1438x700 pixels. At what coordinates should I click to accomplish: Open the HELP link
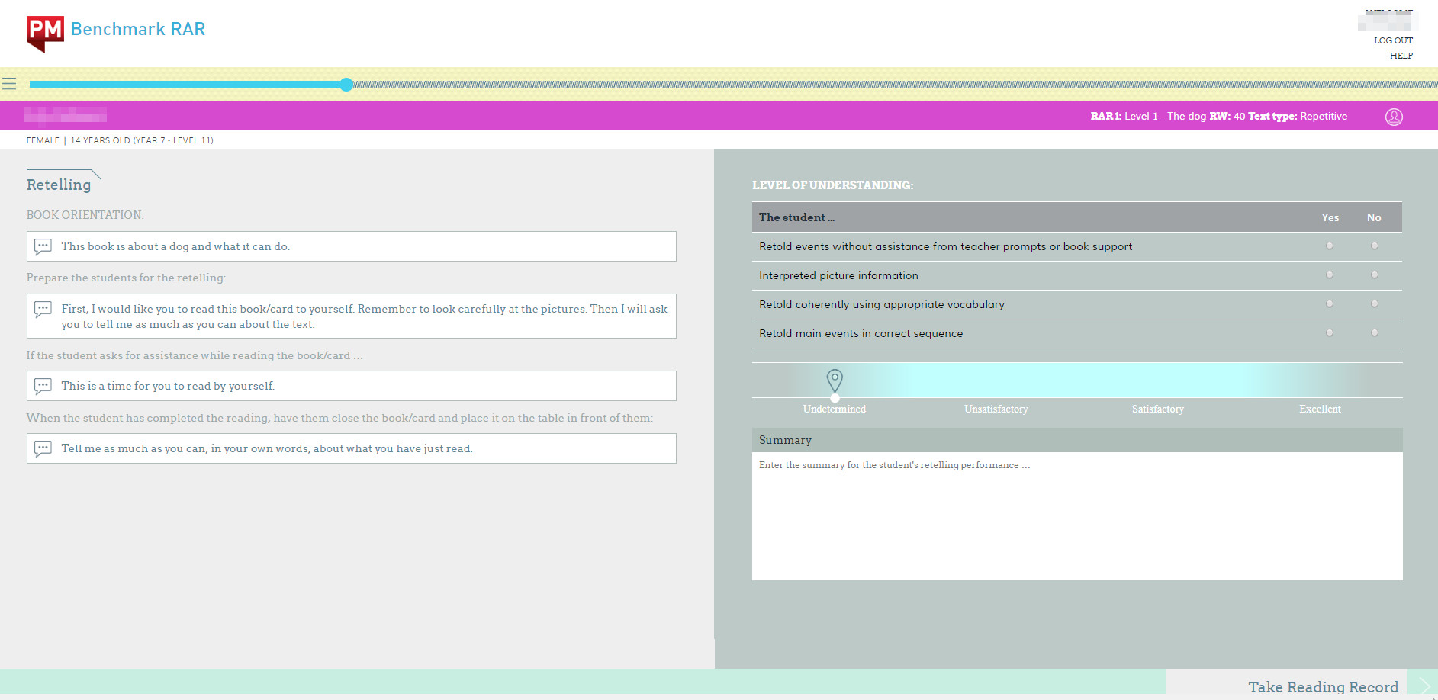coord(1401,56)
